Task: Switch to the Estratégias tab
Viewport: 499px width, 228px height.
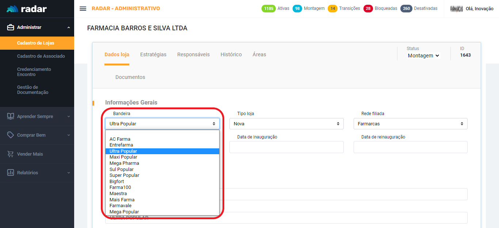Action: pyautogui.click(x=153, y=54)
